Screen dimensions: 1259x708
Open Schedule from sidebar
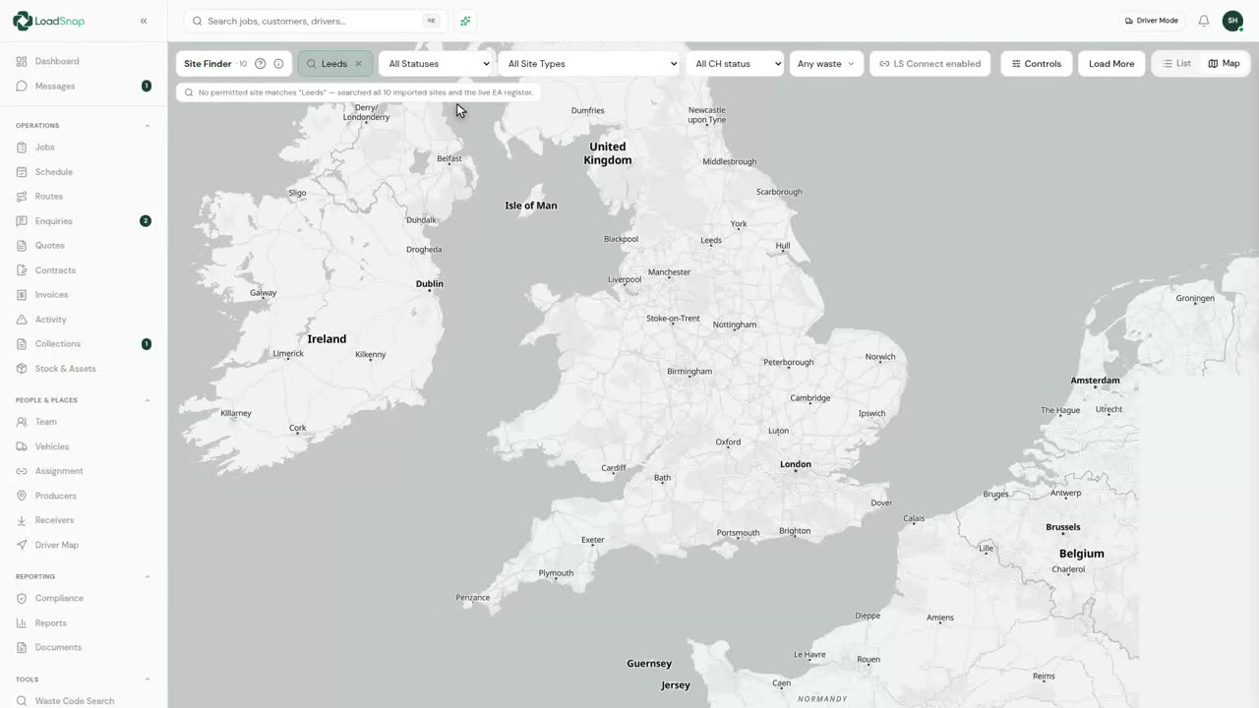[x=84, y=172]
